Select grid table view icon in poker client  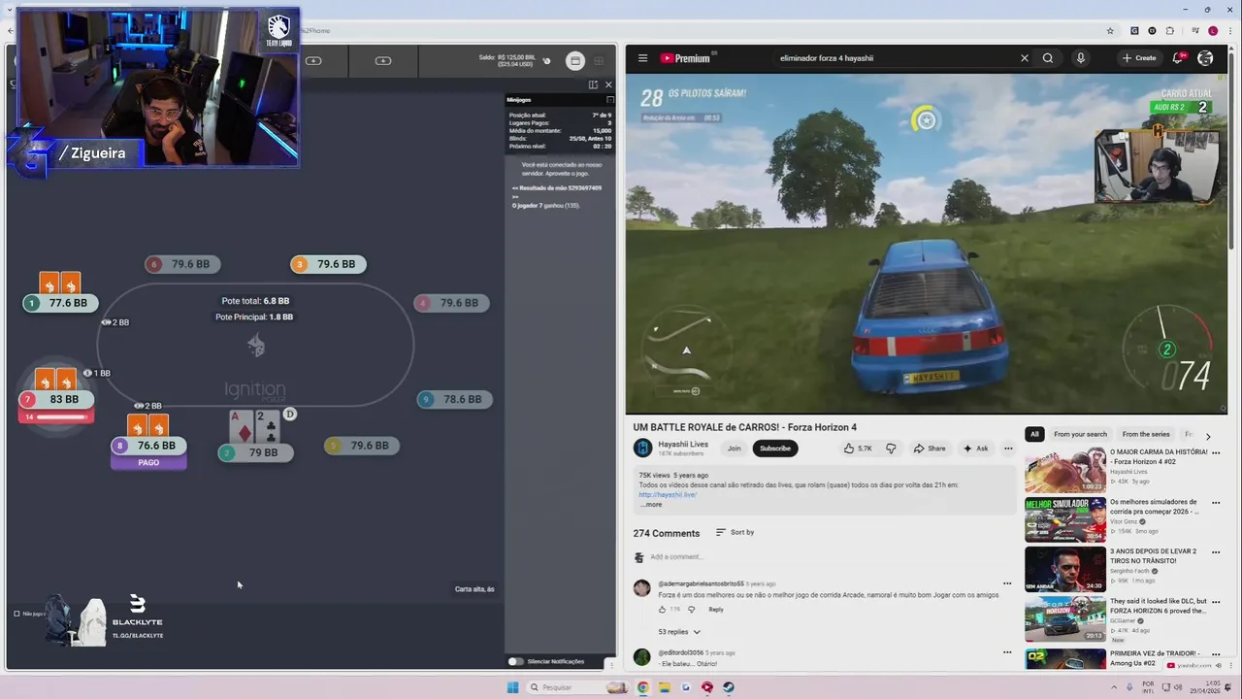point(599,60)
